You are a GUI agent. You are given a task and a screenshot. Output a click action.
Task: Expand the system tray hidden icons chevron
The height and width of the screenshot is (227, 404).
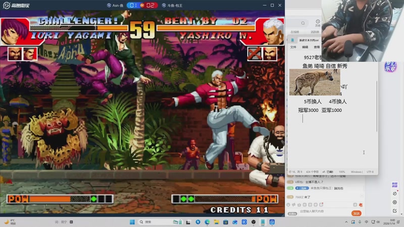[x=346, y=222]
